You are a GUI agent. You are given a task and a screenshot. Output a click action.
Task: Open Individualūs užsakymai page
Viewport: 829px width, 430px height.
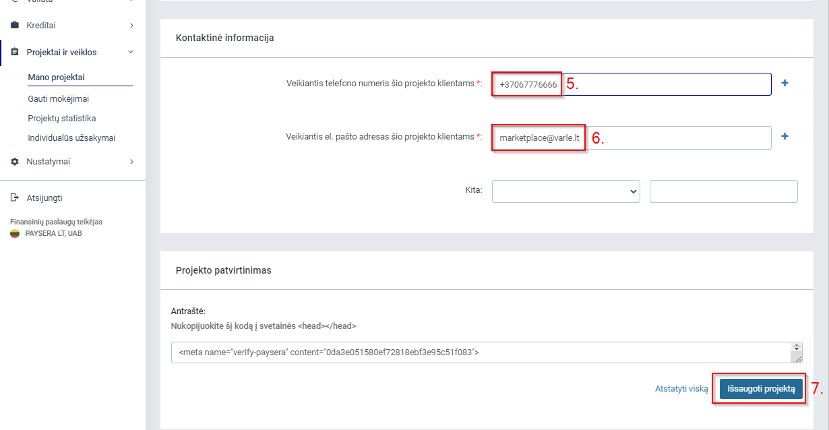click(71, 138)
